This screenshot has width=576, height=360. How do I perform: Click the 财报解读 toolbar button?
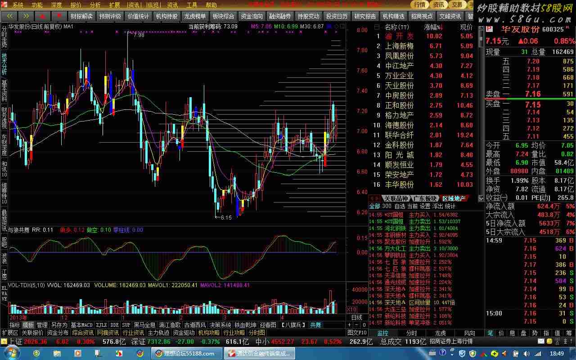click(x=81, y=16)
